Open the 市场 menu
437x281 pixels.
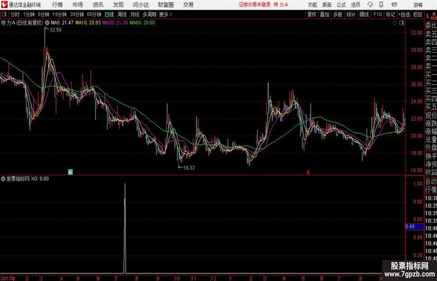click(77, 5)
